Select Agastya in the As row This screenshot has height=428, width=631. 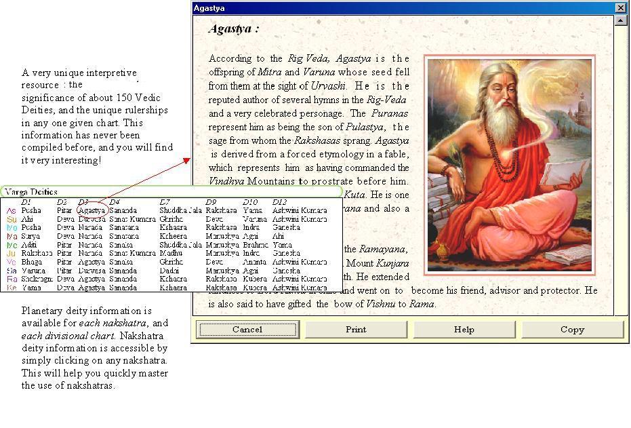pos(91,210)
